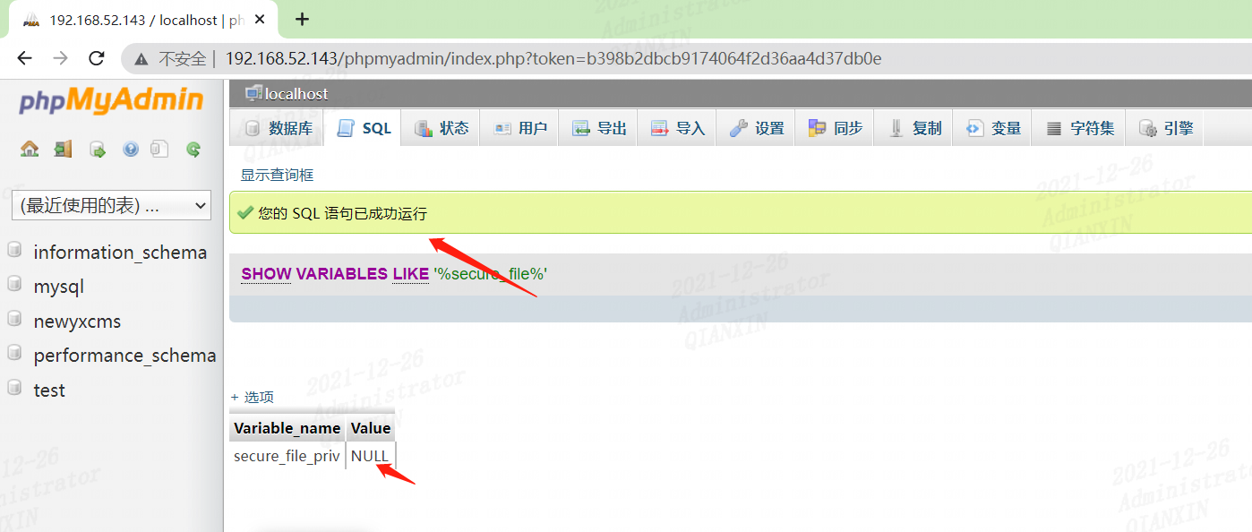Click the browser address bar URL
The image size is (1252, 532).
553,59
